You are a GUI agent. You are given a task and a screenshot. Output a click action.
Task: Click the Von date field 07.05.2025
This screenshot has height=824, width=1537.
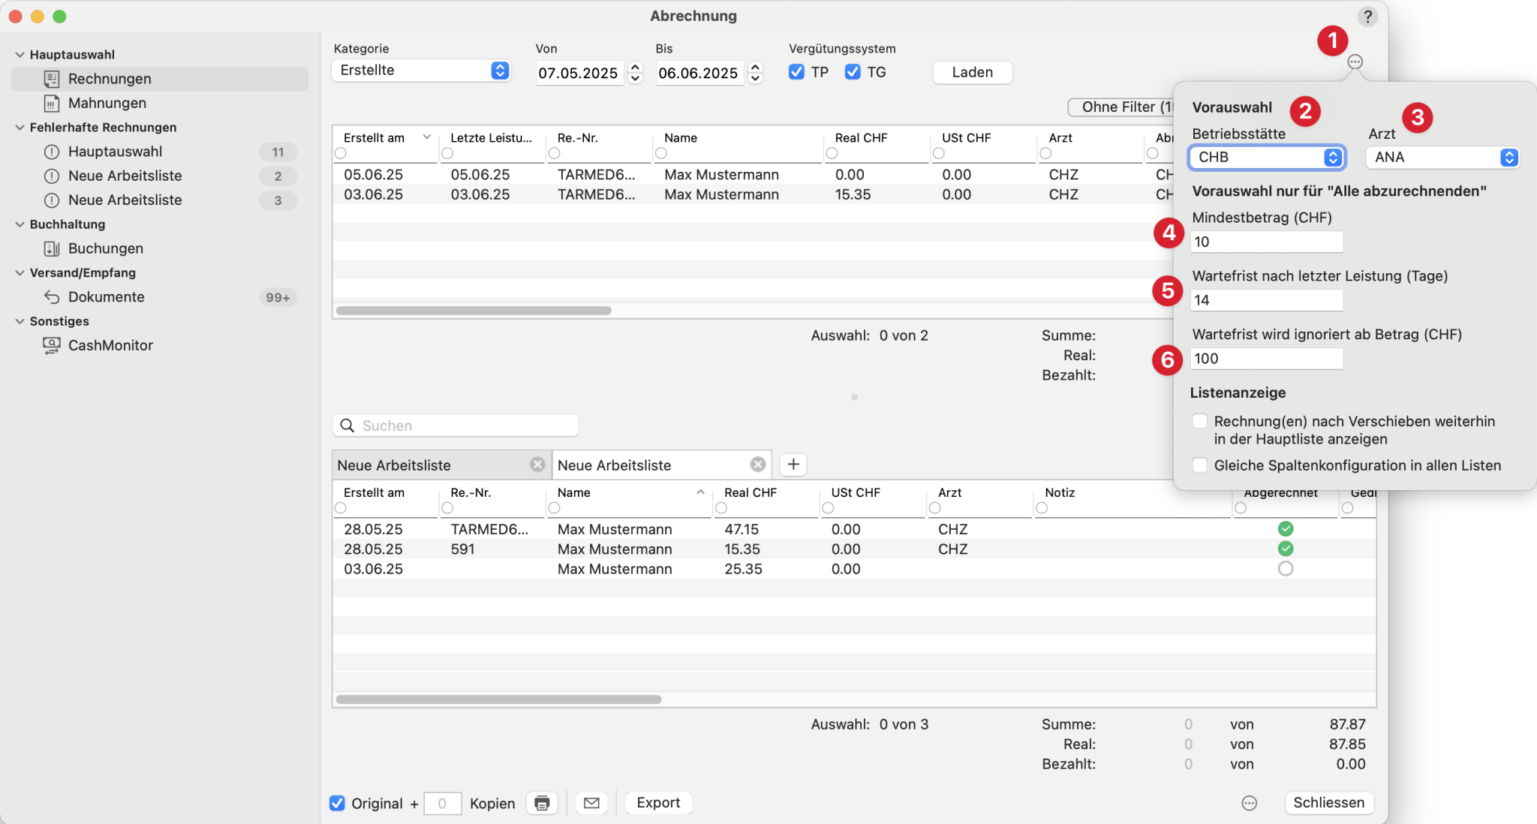(x=579, y=73)
